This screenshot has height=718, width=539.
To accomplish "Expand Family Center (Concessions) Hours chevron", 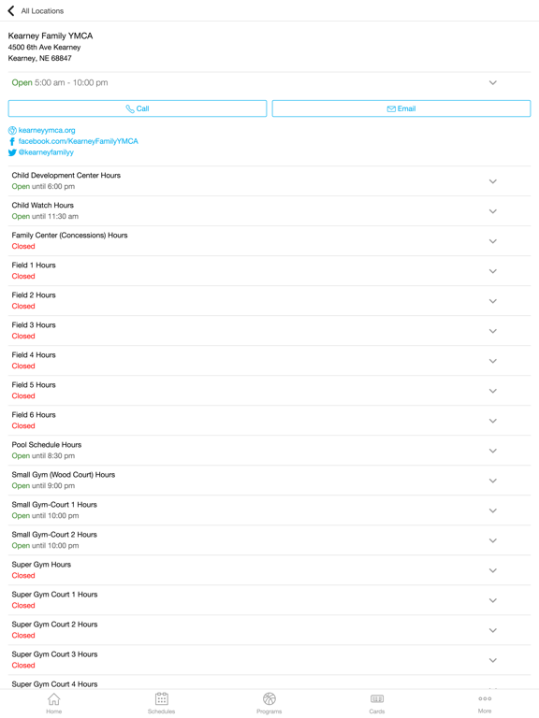I will tap(493, 241).
